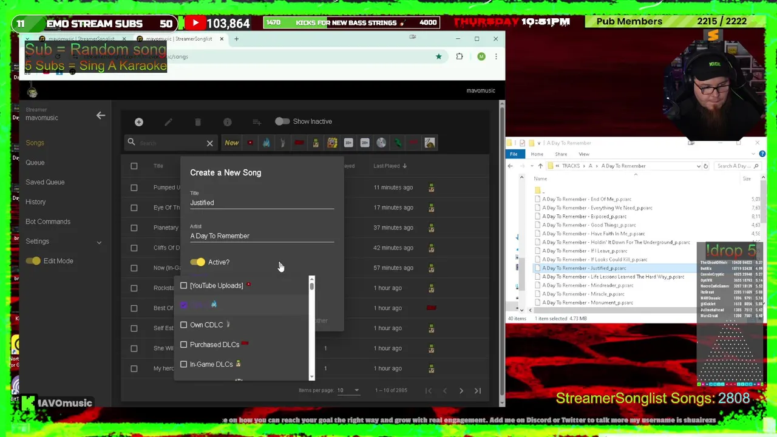Check the In-Game DLCs option
The width and height of the screenshot is (777, 437).
click(x=183, y=364)
